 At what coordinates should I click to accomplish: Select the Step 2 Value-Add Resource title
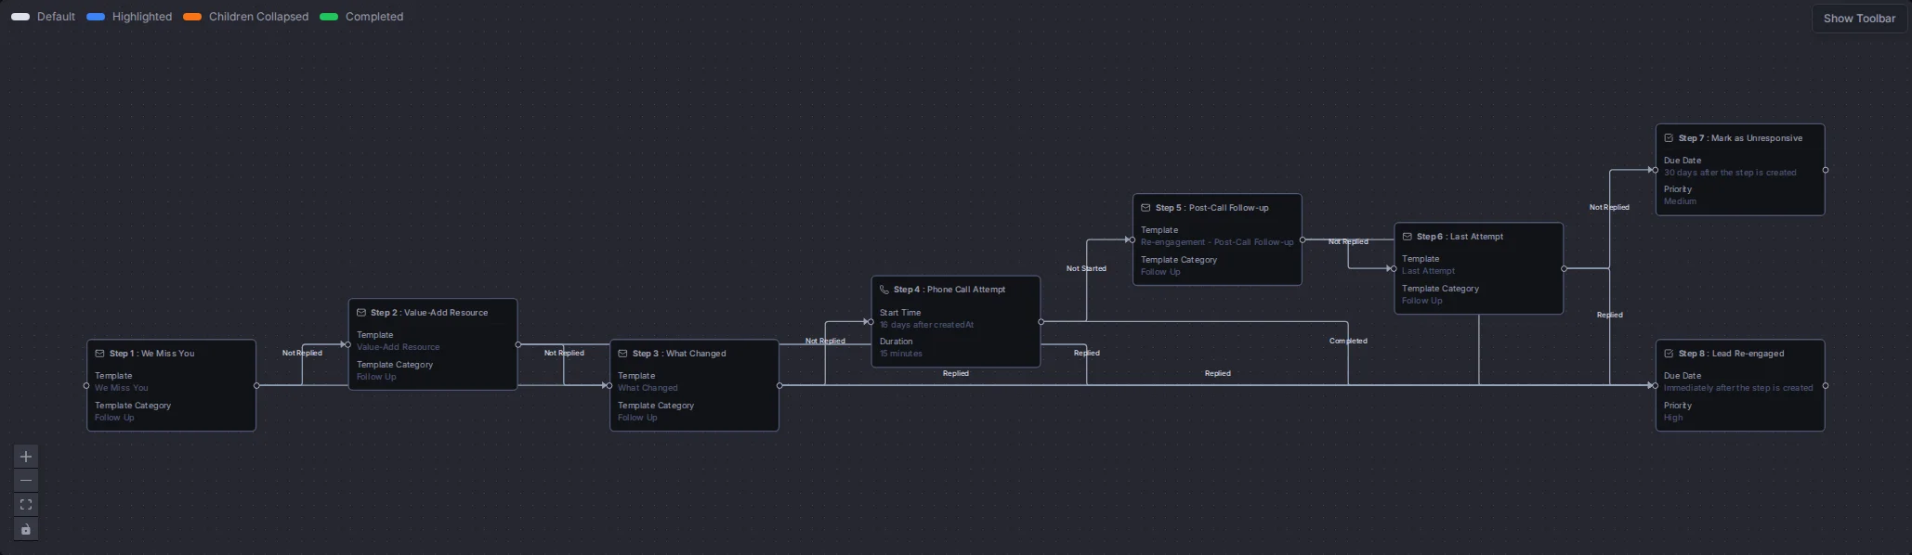tap(429, 313)
